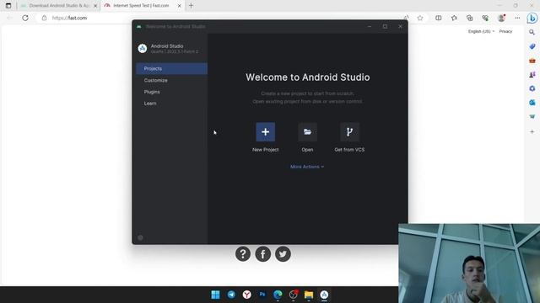The width and height of the screenshot is (540, 303).
Task: Open the Edge sidebar shopping tag icon
Action: (532, 46)
